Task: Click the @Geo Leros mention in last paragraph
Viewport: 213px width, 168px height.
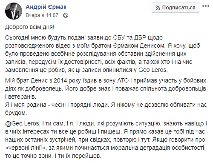Action: coord(22,124)
